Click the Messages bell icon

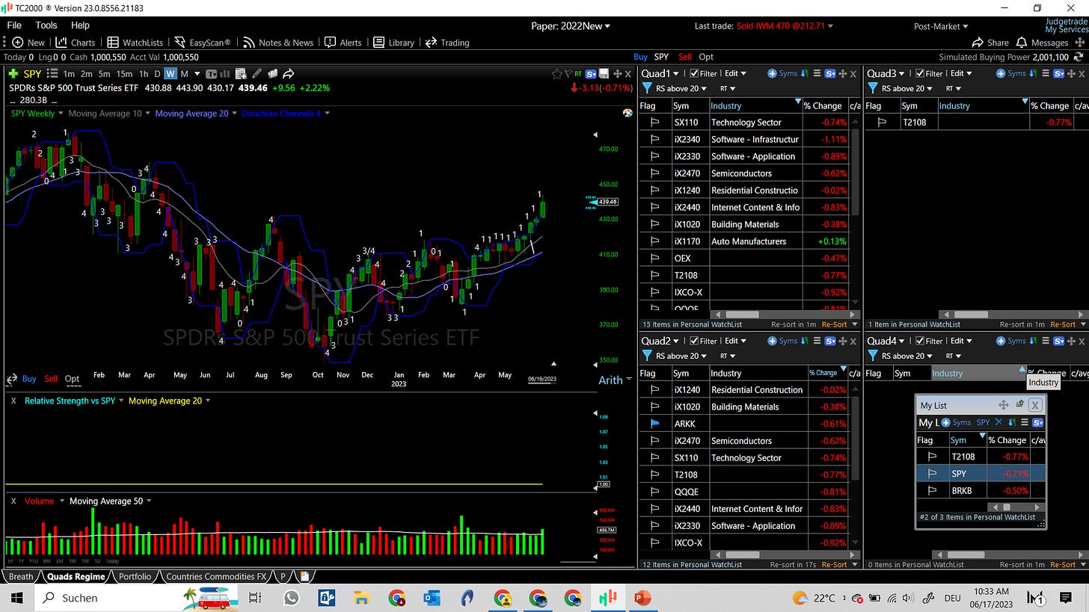(x=1022, y=43)
